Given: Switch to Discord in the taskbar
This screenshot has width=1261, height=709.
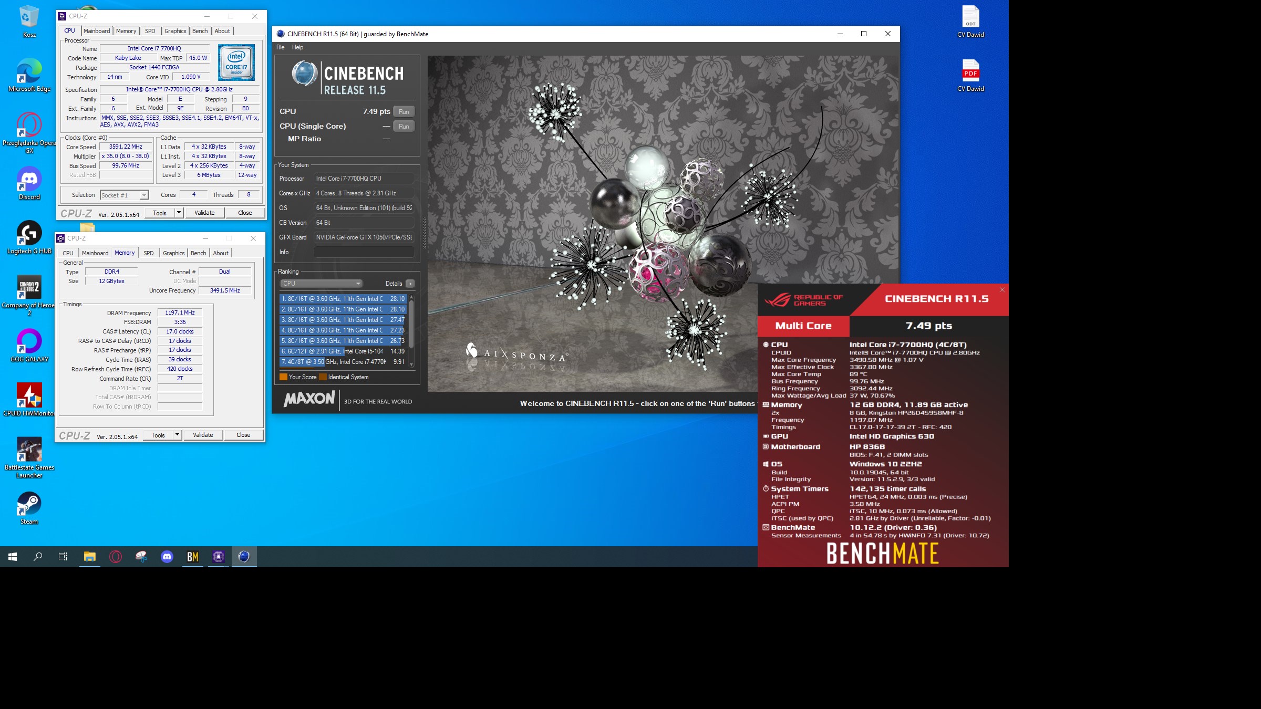Looking at the screenshot, I should (167, 557).
